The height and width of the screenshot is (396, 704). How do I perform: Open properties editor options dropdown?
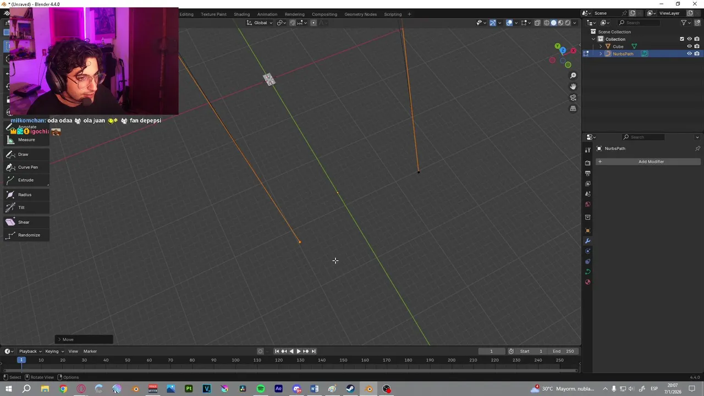(697, 137)
